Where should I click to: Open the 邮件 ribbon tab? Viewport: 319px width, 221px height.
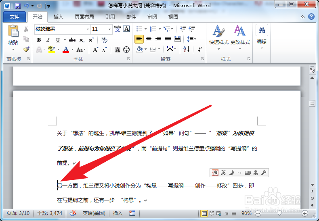(x=131, y=17)
